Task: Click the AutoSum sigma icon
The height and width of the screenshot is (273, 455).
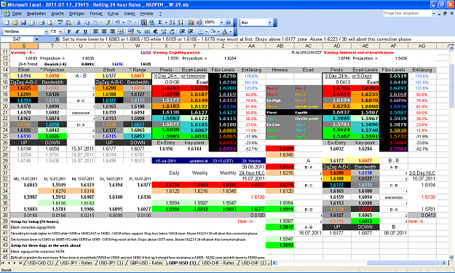Action: pos(160,23)
